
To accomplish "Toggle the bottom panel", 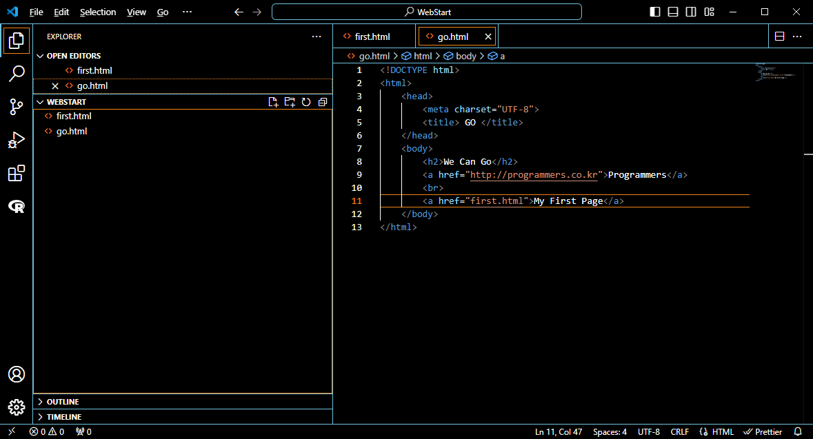I will pos(673,12).
